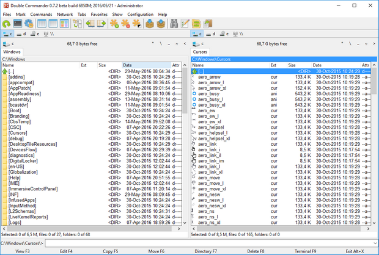Viewport: 379px width, 255px height.
Task: Go home with left panel '~' button
Action: [177, 44]
